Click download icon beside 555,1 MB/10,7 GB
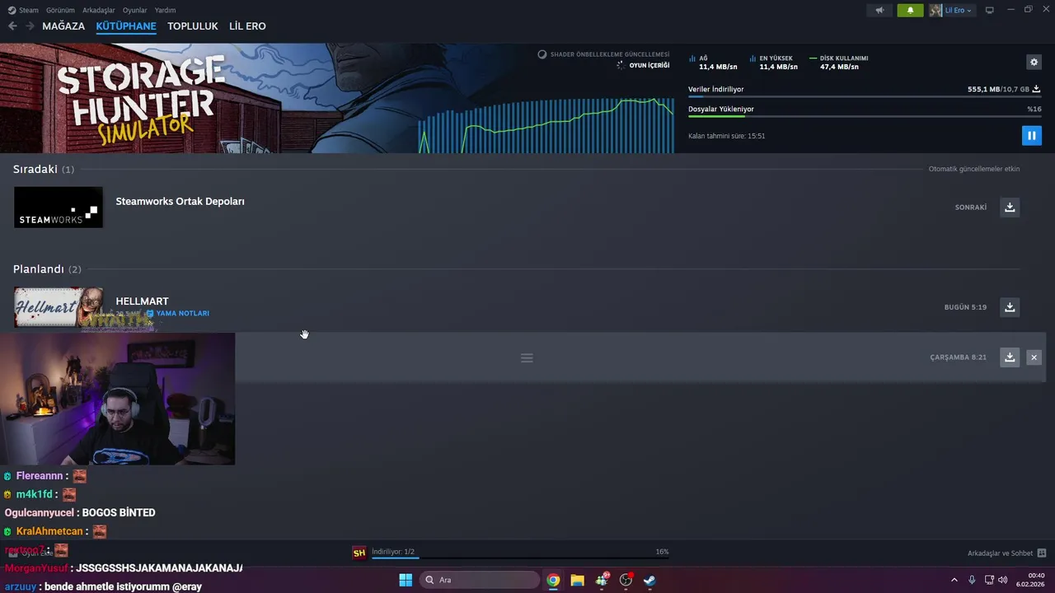Image resolution: width=1055 pixels, height=593 pixels. [1036, 89]
